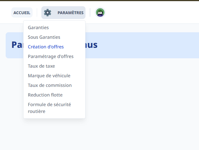199x150 pixels.
Task: Select Marque de véhicule option
Action: [x=49, y=76]
